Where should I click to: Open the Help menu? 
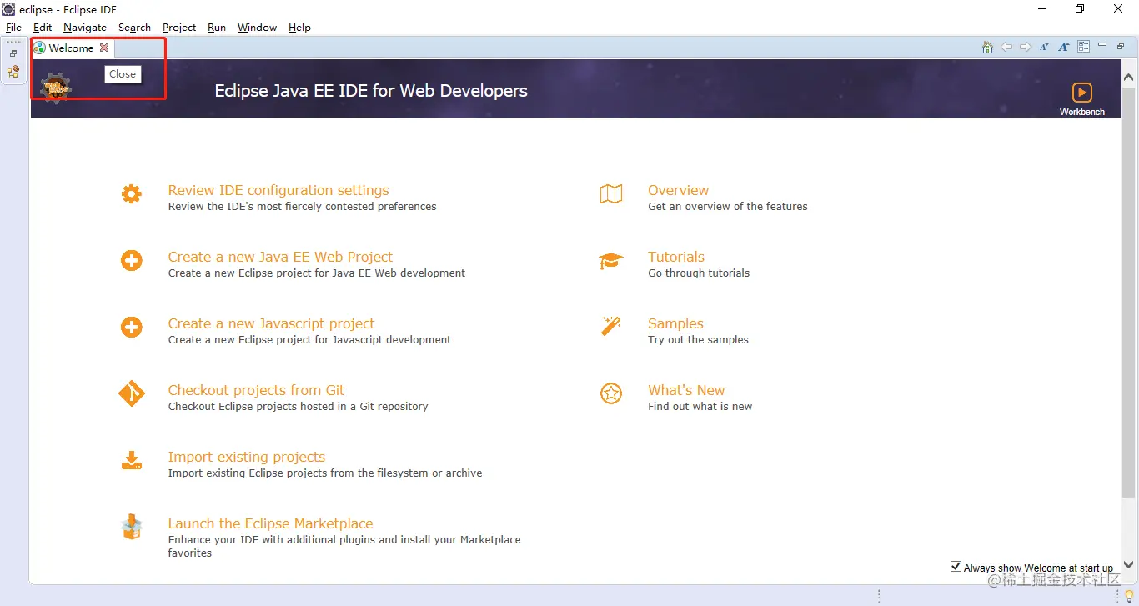(x=299, y=28)
